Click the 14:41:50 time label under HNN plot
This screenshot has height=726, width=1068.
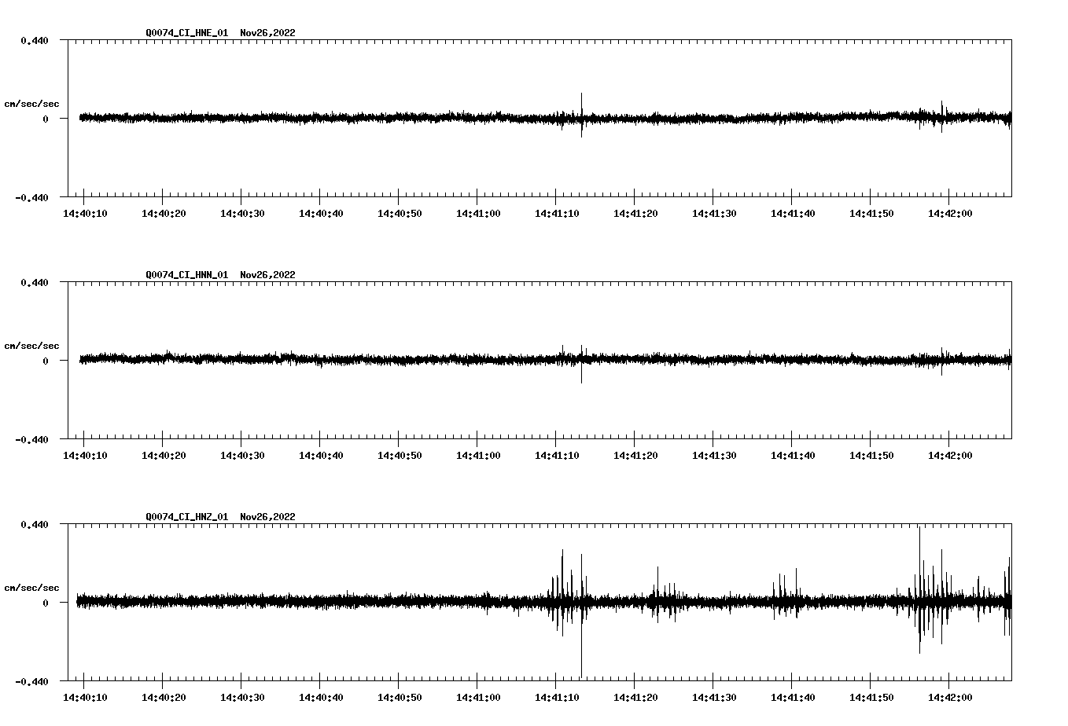(x=871, y=456)
